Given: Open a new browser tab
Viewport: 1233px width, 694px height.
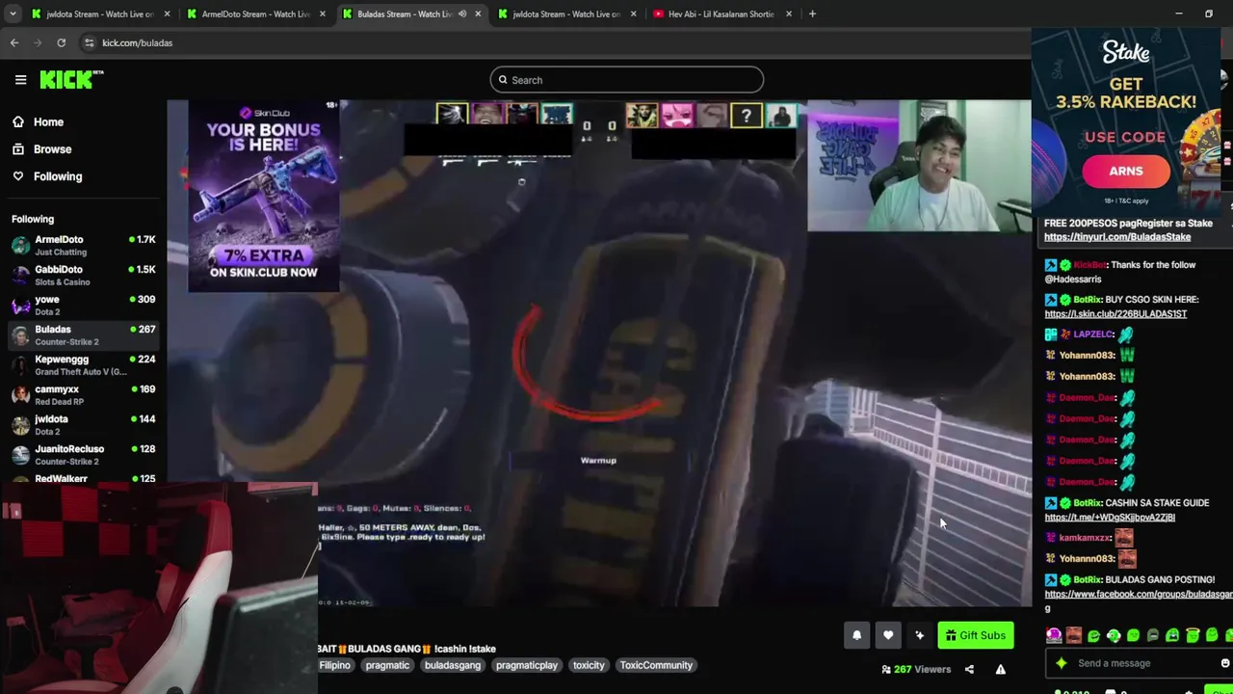Looking at the screenshot, I should [812, 14].
